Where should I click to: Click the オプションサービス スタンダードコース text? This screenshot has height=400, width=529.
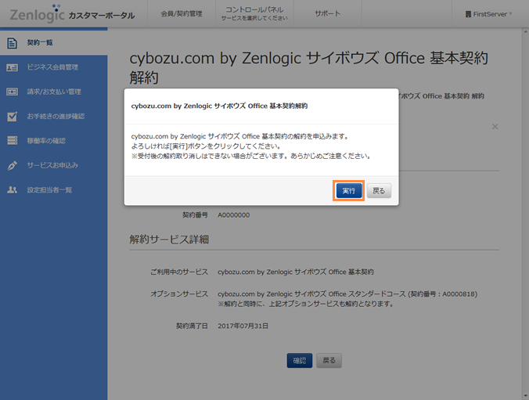[347, 294]
